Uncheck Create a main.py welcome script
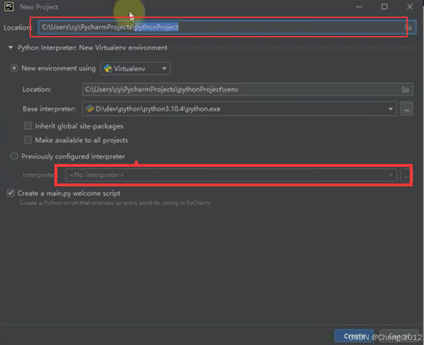Viewport: 424px width, 345px height. 11,193
